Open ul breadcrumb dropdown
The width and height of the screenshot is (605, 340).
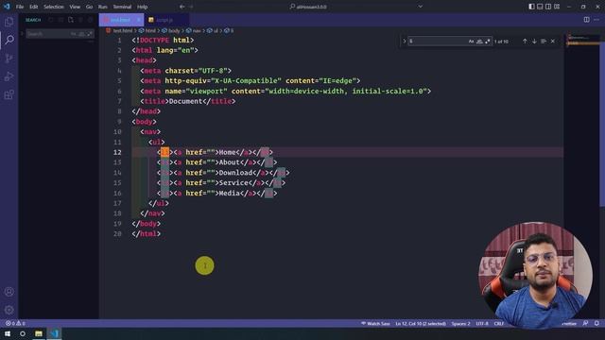coord(213,30)
